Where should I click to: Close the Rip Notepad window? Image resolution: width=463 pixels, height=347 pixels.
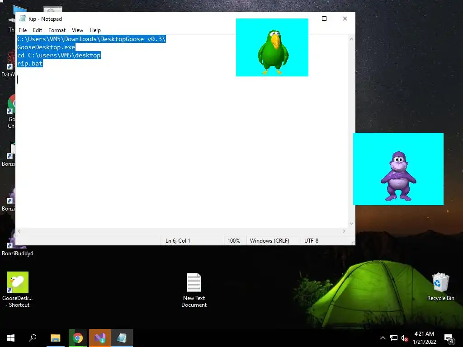coord(345,19)
